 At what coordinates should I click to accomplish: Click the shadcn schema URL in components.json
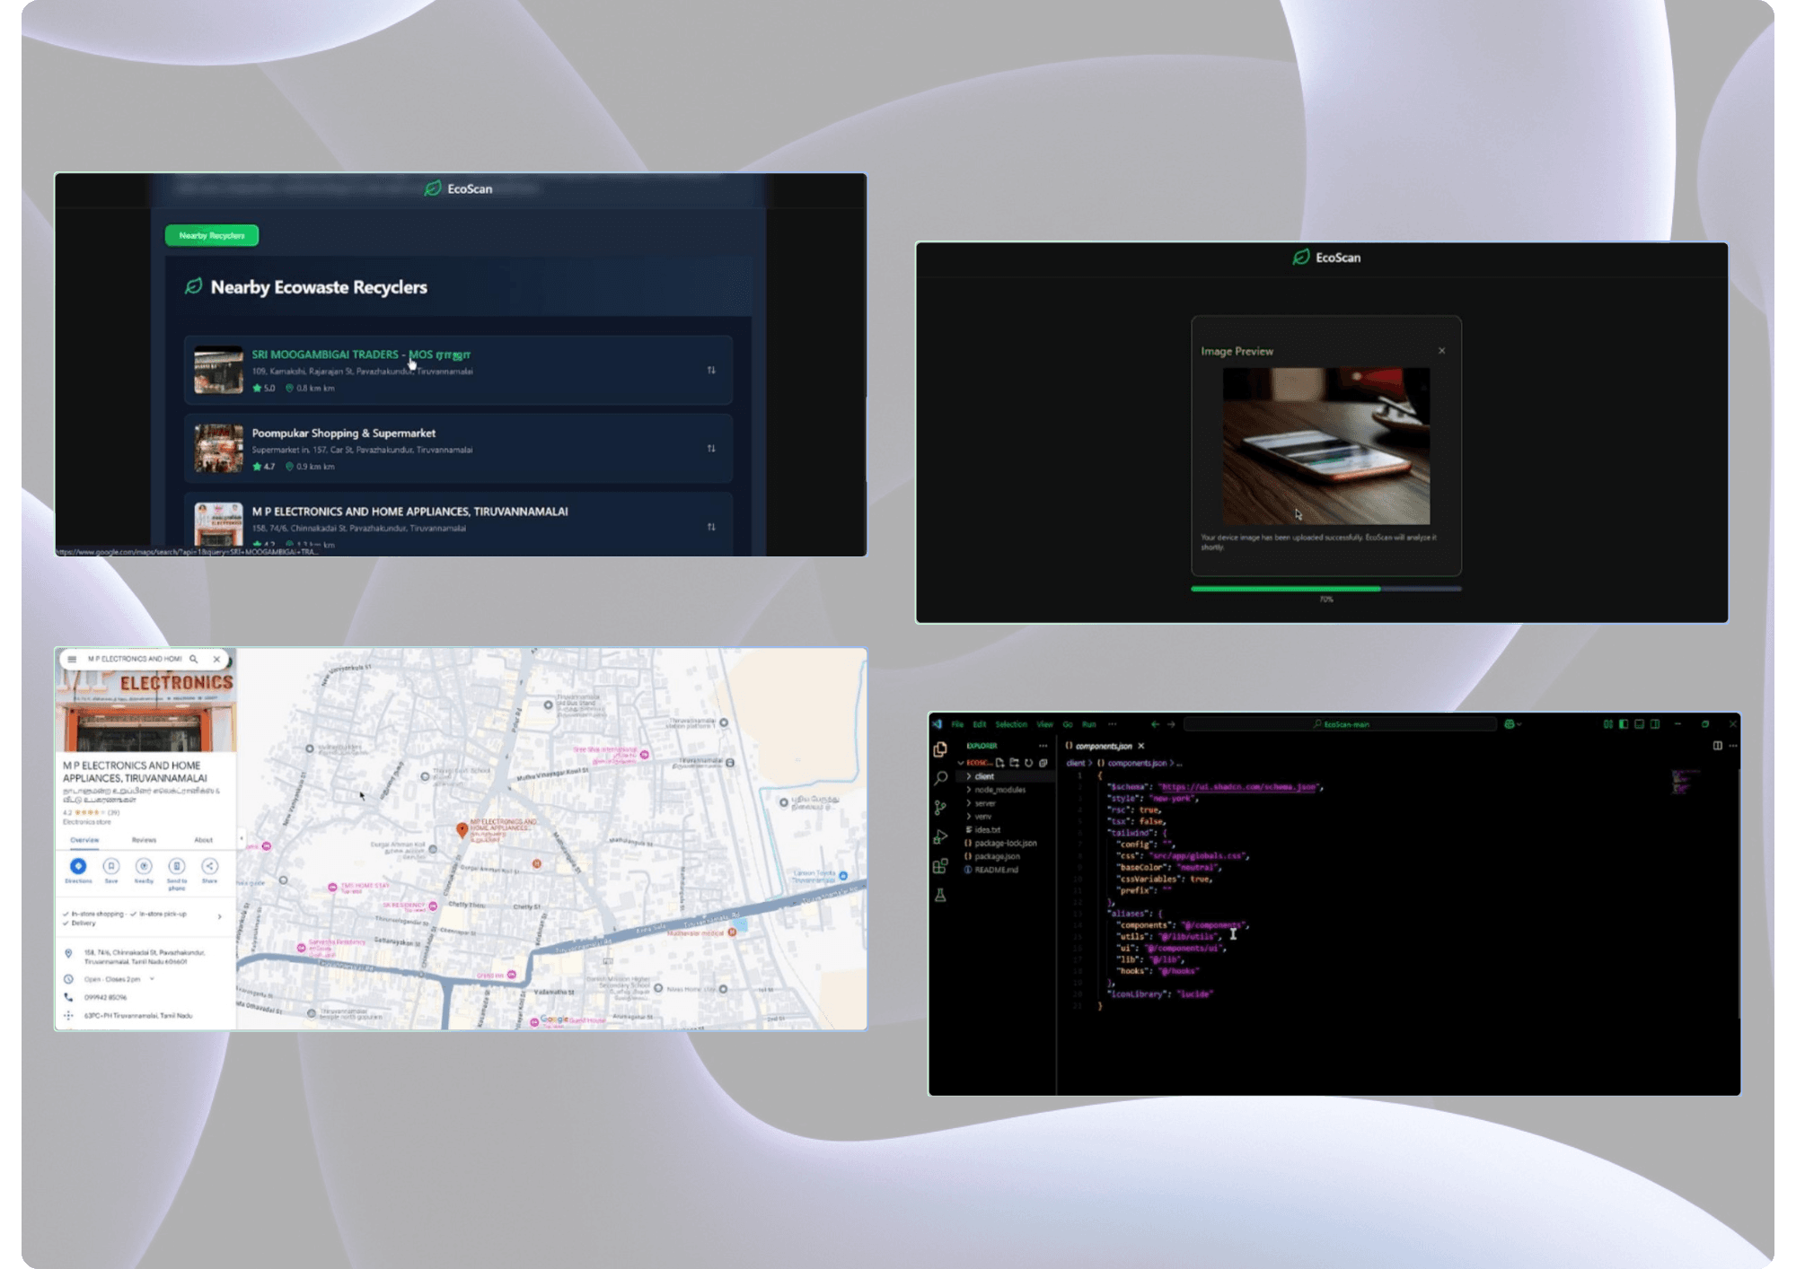(1238, 787)
